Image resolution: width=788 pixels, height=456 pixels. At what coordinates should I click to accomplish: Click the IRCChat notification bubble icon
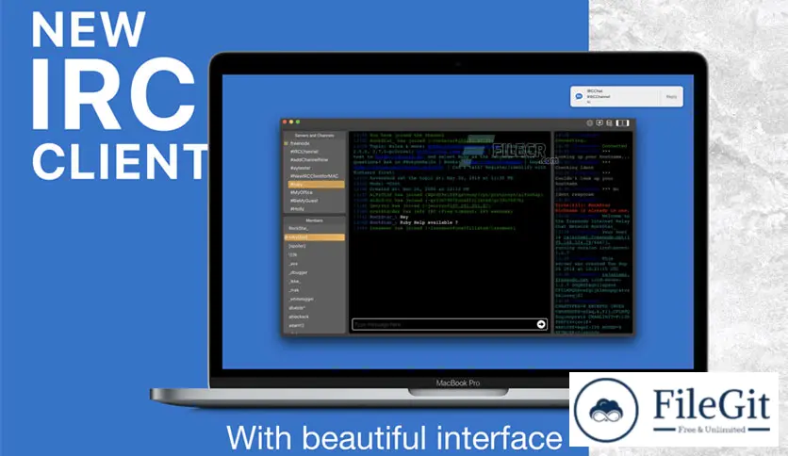click(x=579, y=96)
